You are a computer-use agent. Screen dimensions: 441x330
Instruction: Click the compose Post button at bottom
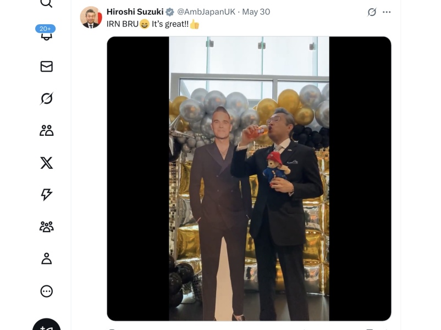tap(46, 326)
